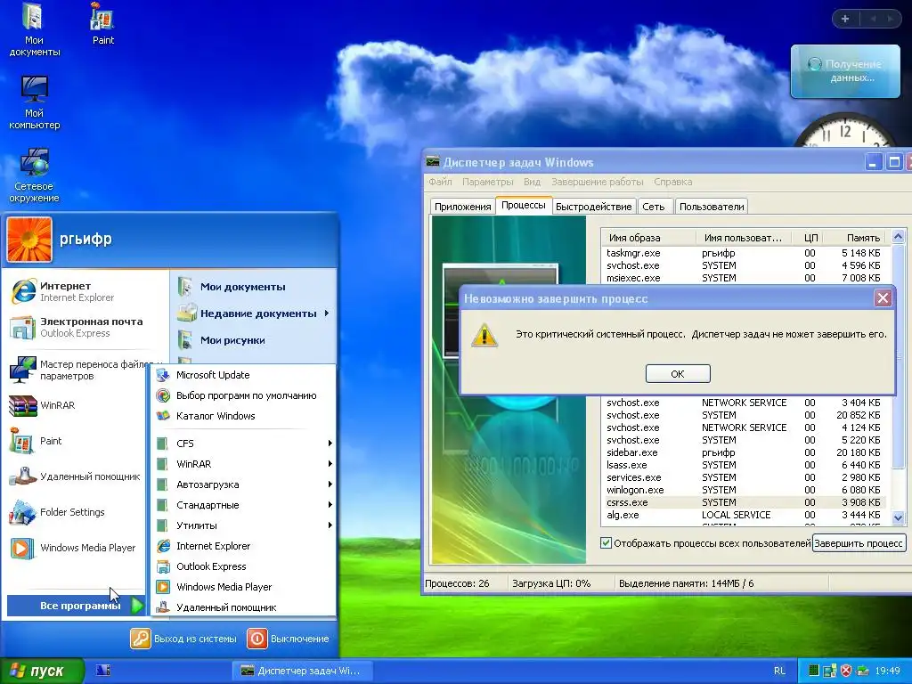Open Мои документы desktop icon
Screen dimensions: 912x684
coord(34,29)
